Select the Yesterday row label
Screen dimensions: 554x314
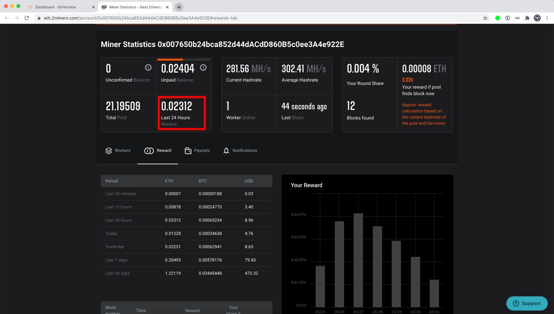[x=115, y=247]
